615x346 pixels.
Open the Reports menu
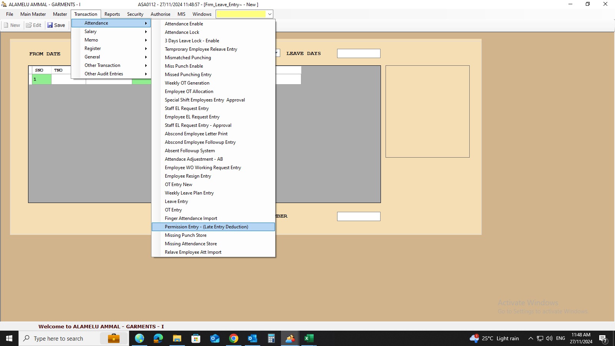click(112, 14)
